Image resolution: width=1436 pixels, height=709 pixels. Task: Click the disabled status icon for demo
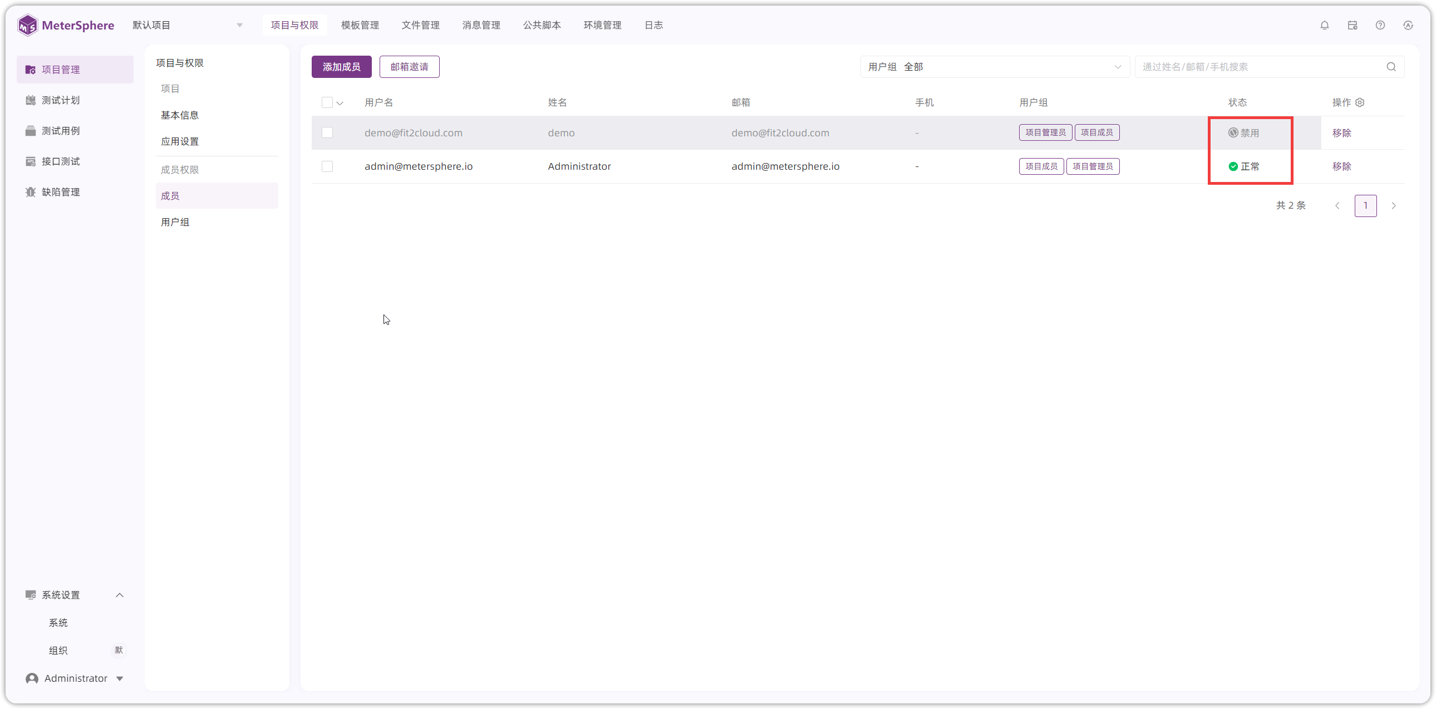[x=1233, y=132]
